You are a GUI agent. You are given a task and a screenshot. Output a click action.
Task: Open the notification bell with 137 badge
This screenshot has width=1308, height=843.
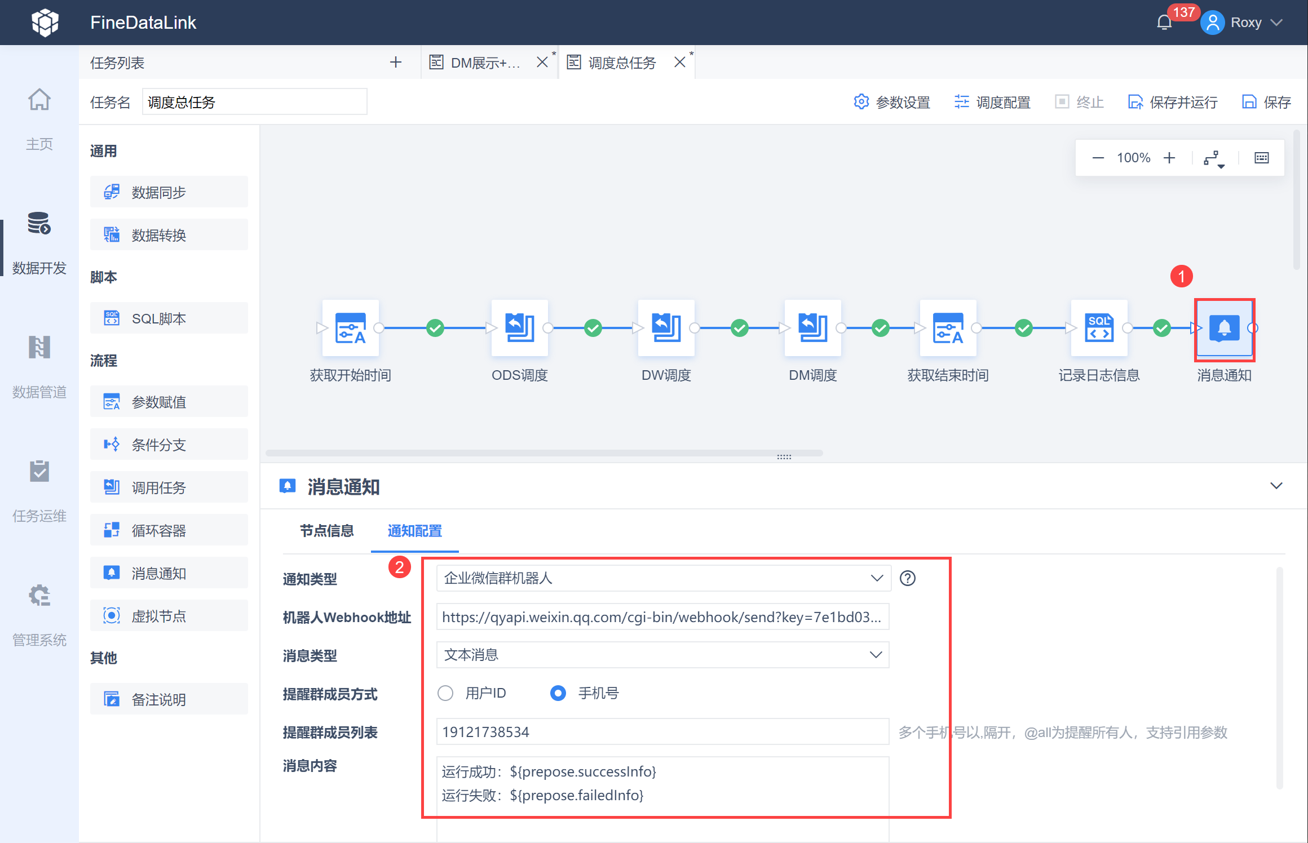[1164, 23]
